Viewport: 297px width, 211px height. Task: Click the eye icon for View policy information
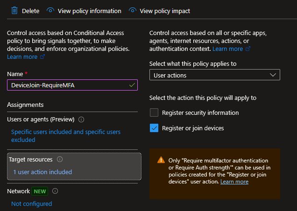(50, 10)
